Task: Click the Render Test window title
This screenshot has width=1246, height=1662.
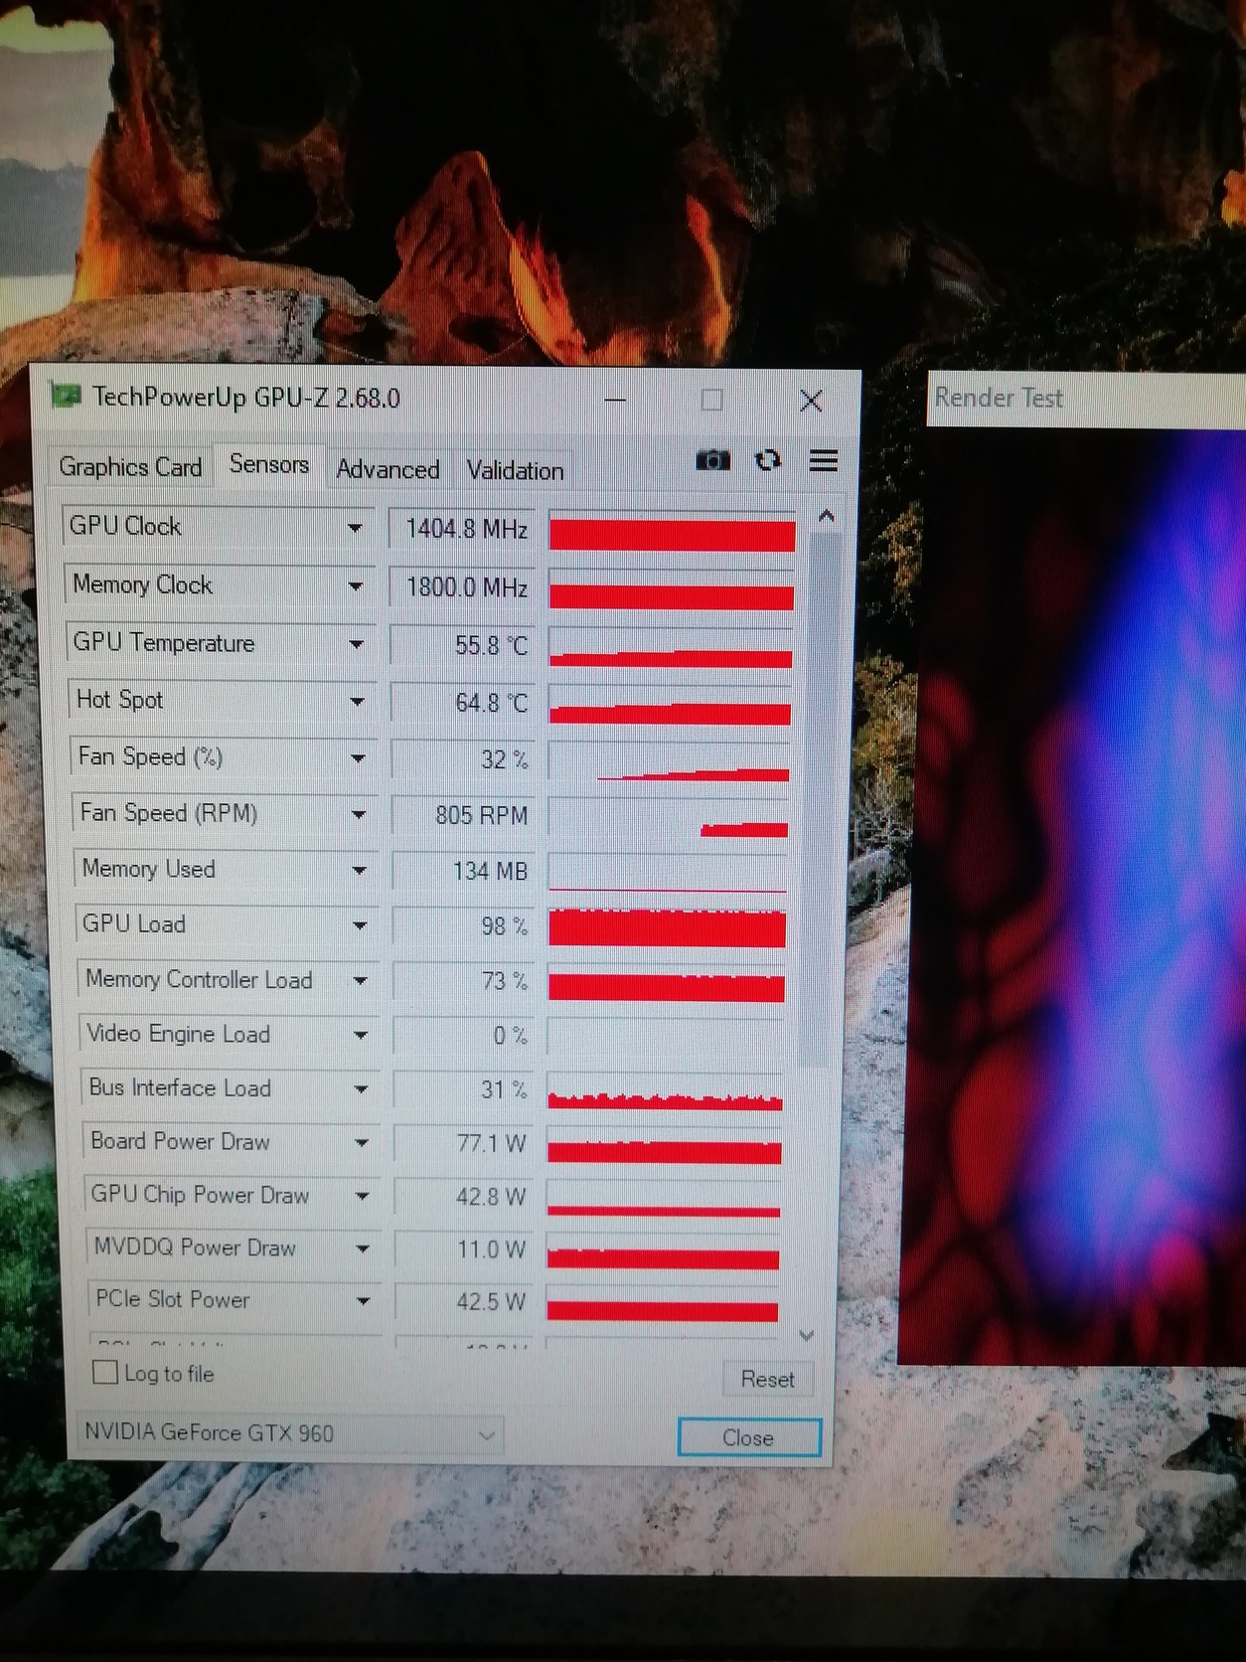Action: point(999,398)
